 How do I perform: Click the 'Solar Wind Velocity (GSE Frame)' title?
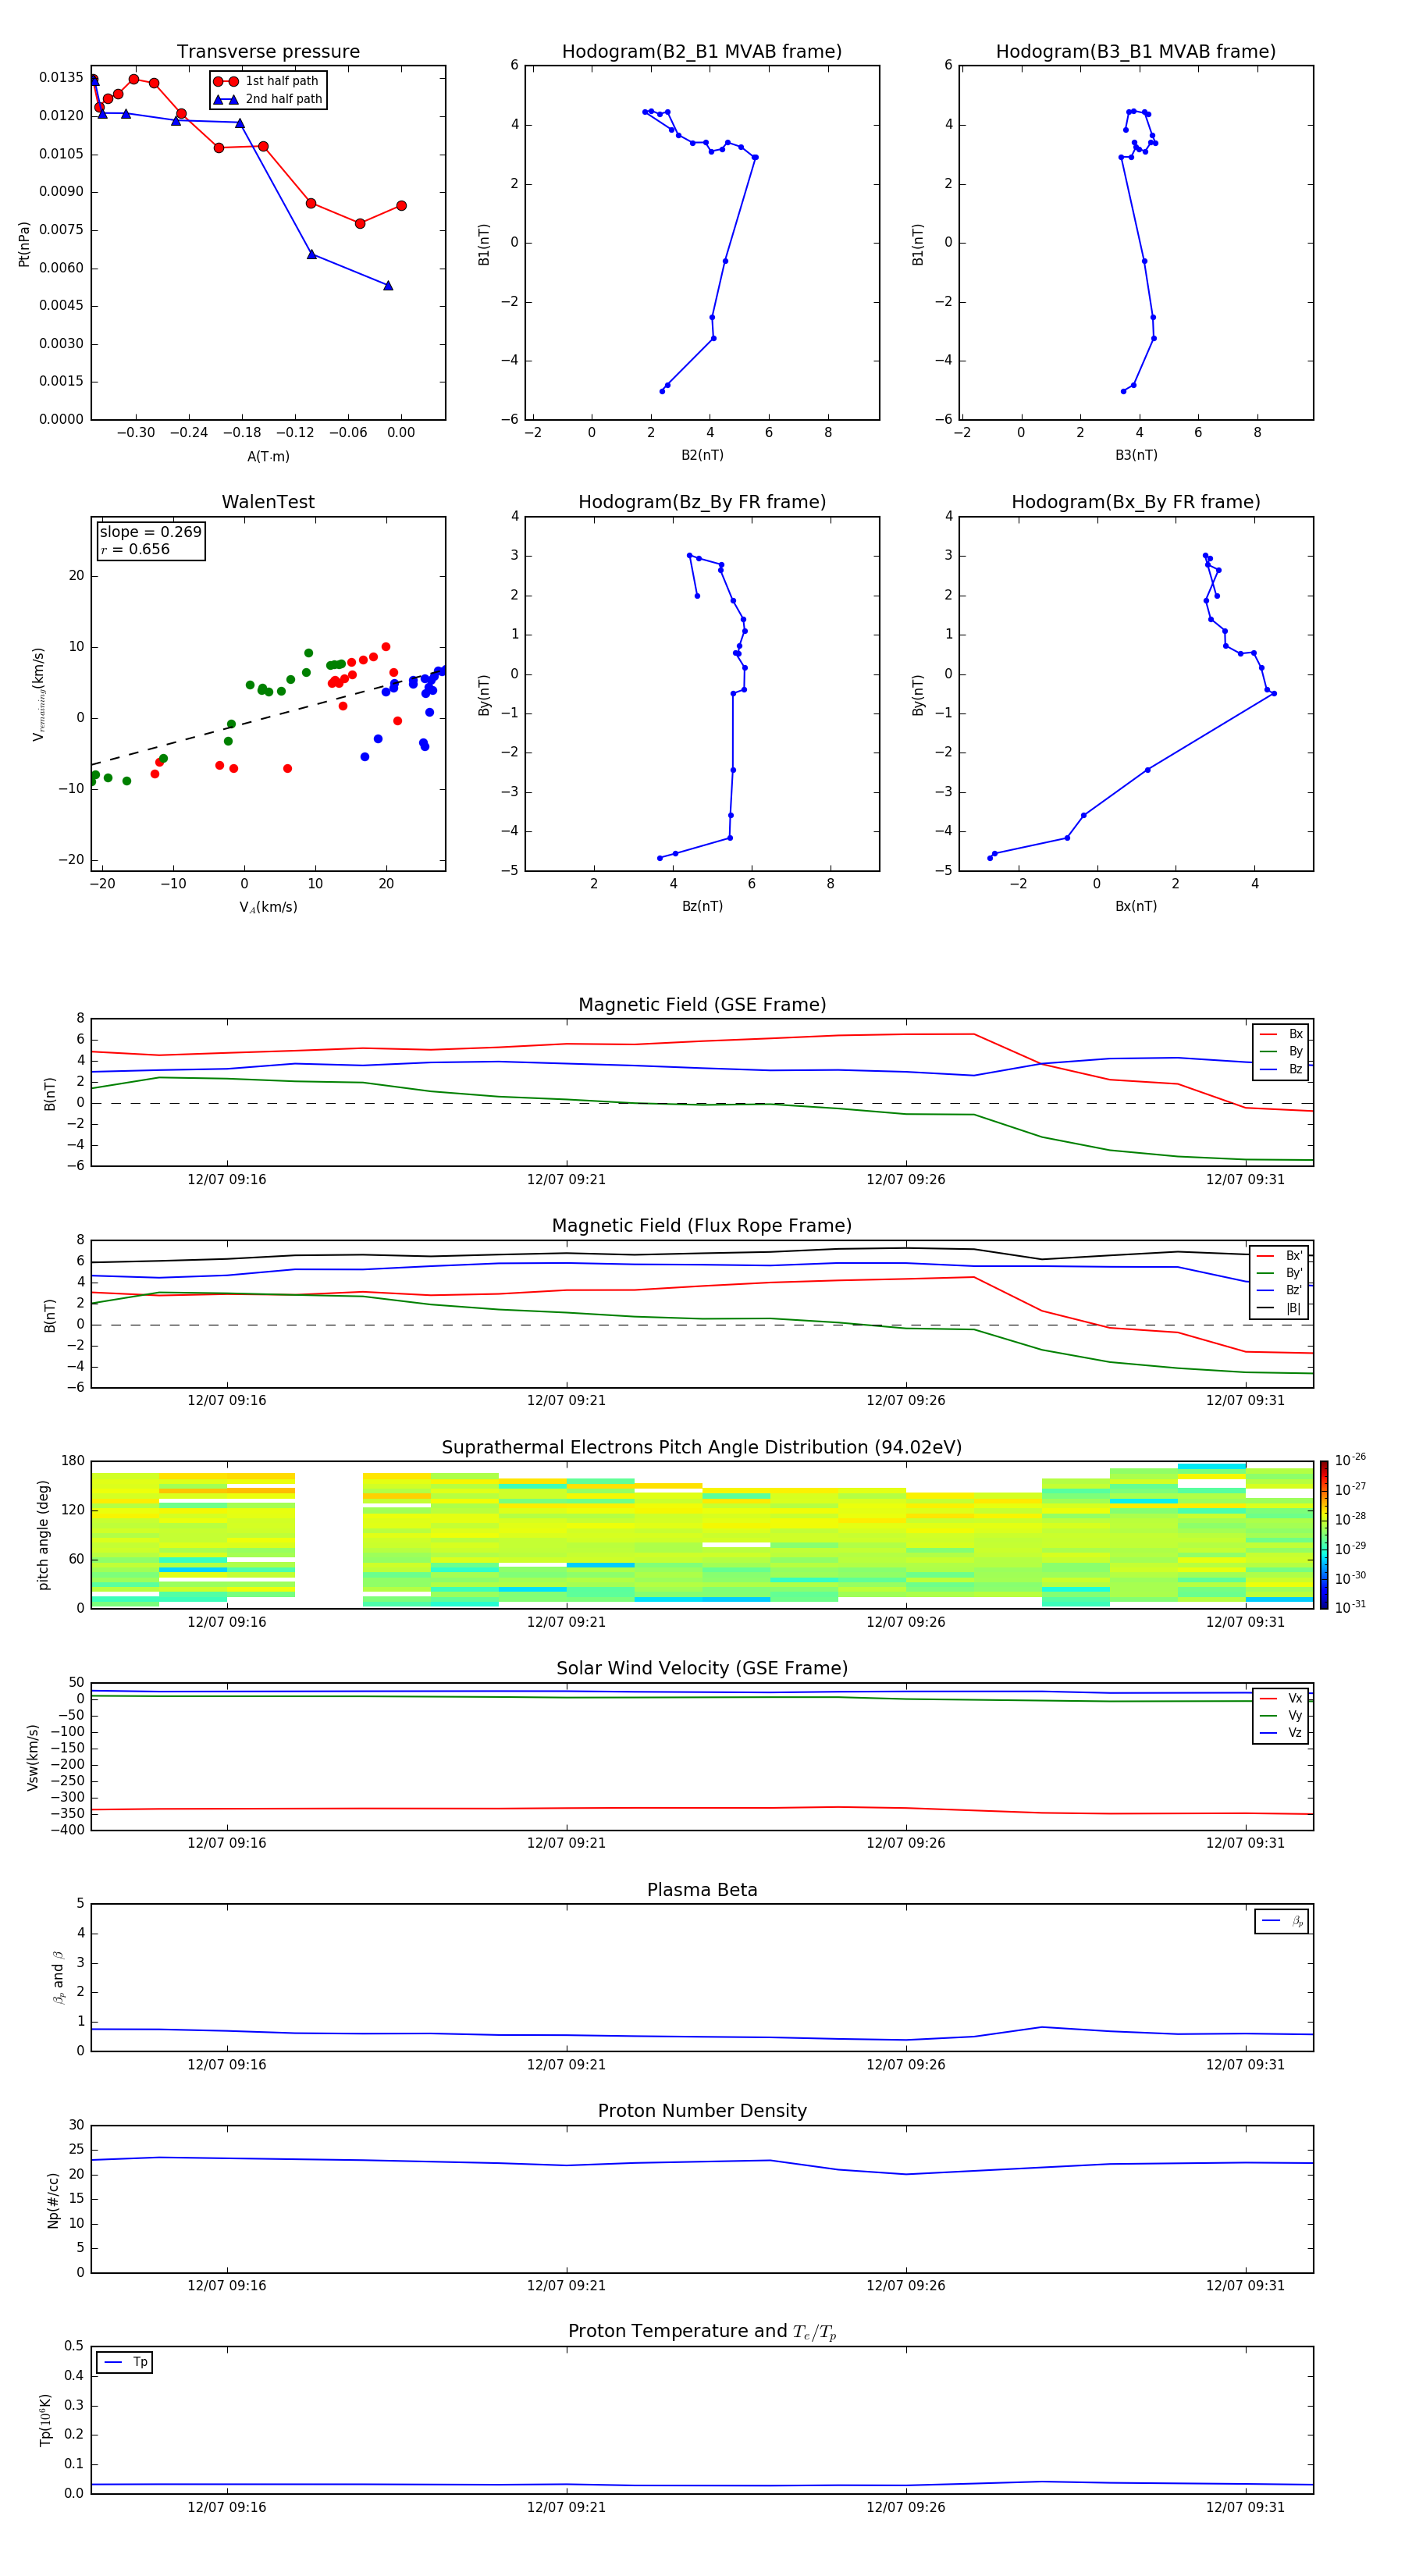(702, 1669)
